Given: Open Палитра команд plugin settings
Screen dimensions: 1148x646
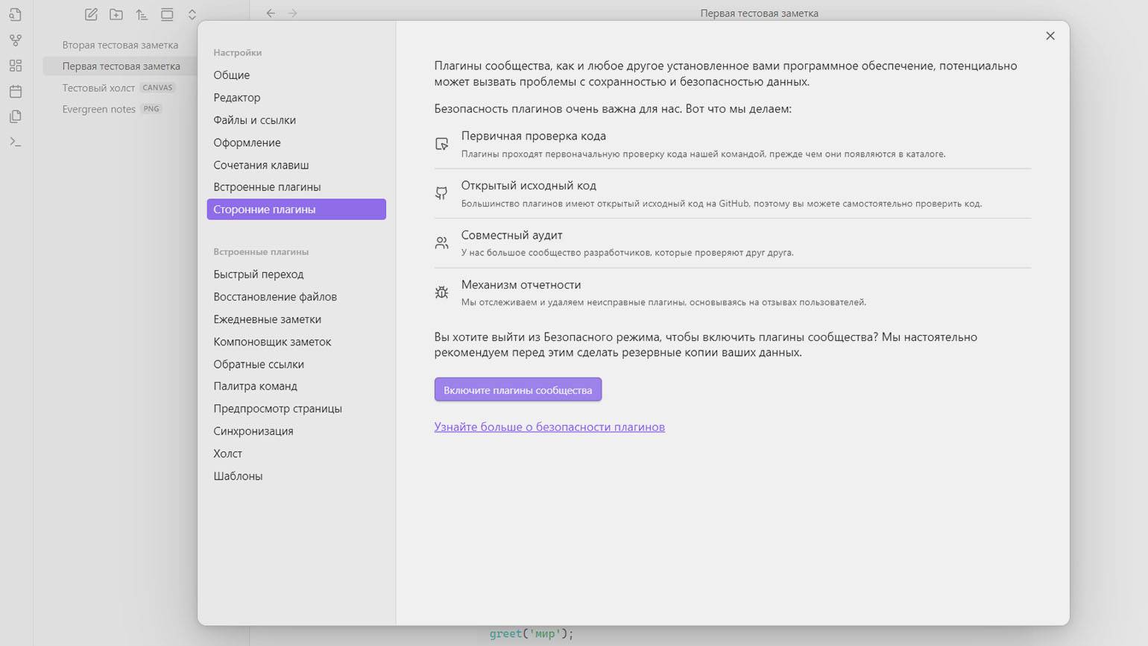Looking at the screenshot, I should (x=297, y=386).
